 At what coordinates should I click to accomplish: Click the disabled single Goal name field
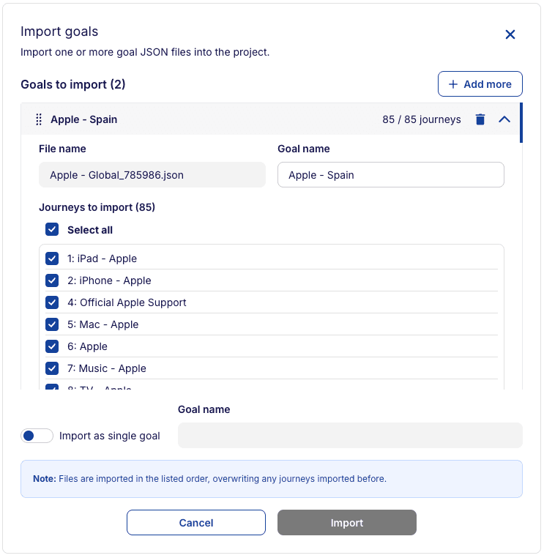(x=350, y=435)
